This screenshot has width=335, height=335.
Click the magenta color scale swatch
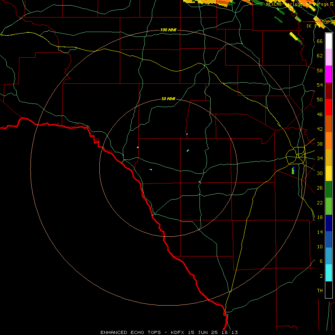[329, 74]
